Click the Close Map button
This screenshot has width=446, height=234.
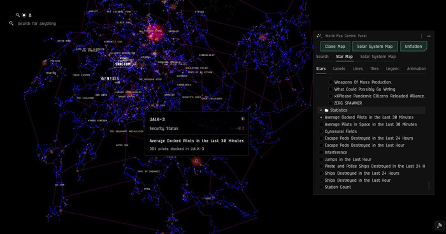point(334,47)
